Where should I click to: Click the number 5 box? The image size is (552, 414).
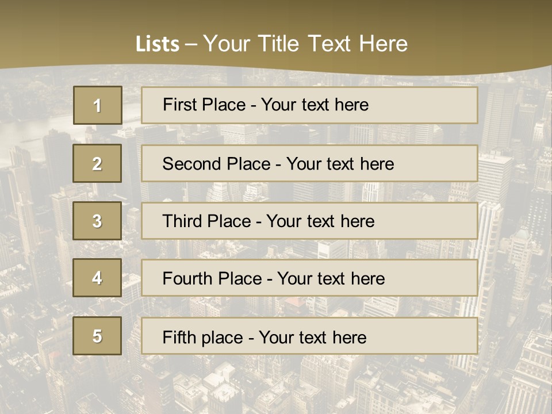tap(97, 336)
